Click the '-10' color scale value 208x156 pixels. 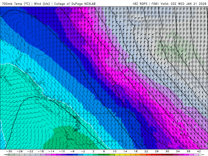pos(62,151)
